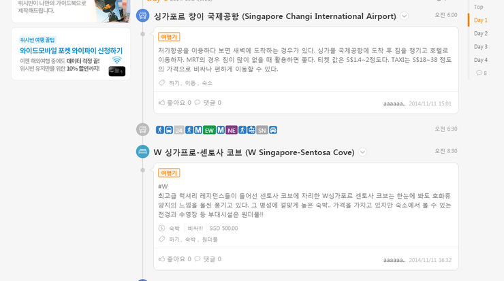Open the W Singapore-Sentosa Cove title link
Image resolution: width=504 pixels, height=281 pixels.
tap(254, 152)
